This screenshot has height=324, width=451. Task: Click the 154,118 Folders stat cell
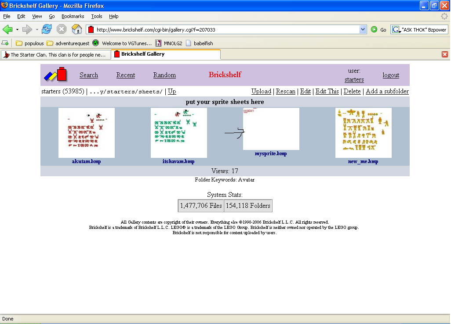pyautogui.click(x=248, y=206)
